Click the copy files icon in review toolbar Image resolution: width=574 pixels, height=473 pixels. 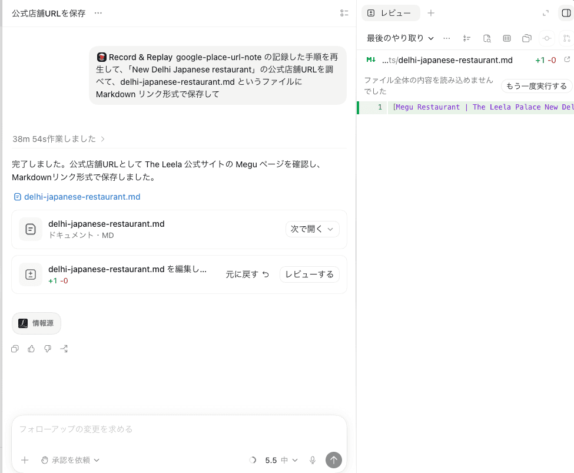527,38
